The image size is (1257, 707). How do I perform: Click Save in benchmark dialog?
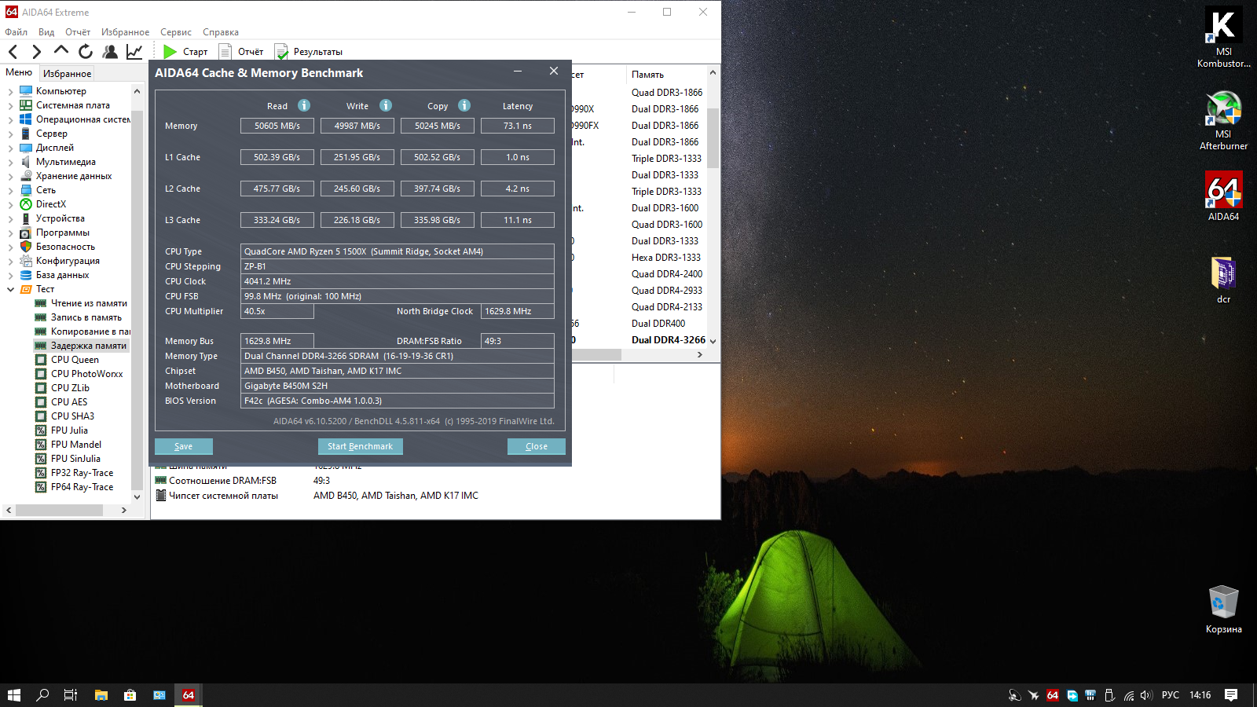click(184, 446)
